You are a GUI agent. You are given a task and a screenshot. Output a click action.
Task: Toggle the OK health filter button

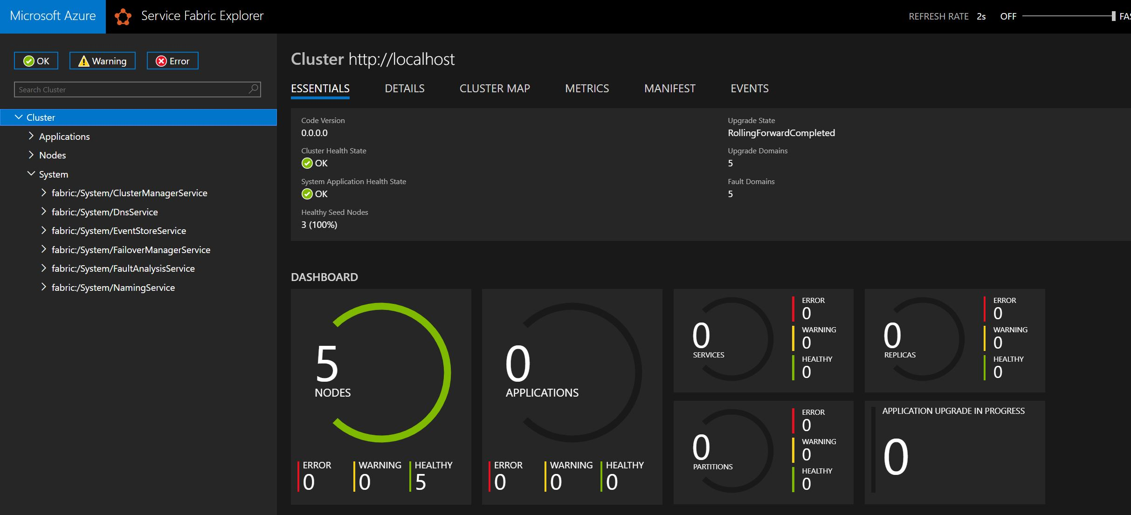tap(36, 61)
